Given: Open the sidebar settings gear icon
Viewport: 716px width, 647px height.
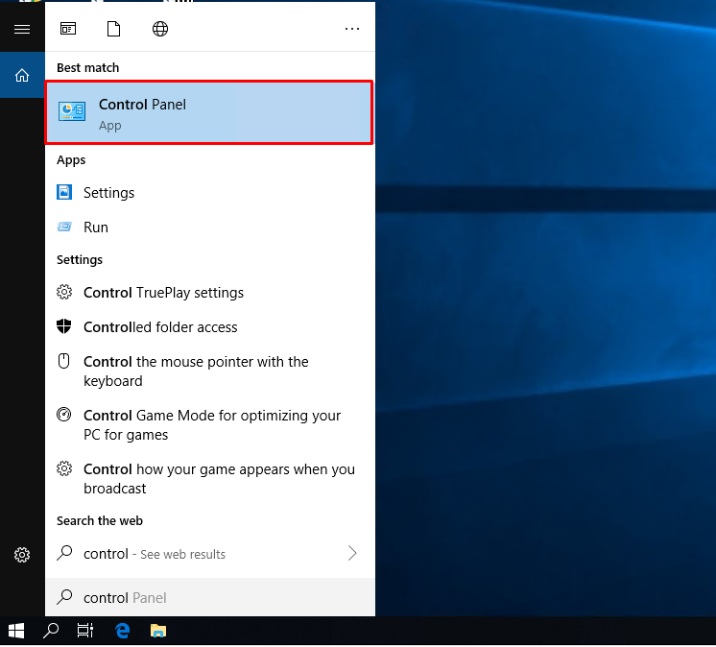Looking at the screenshot, I should click(x=22, y=555).
